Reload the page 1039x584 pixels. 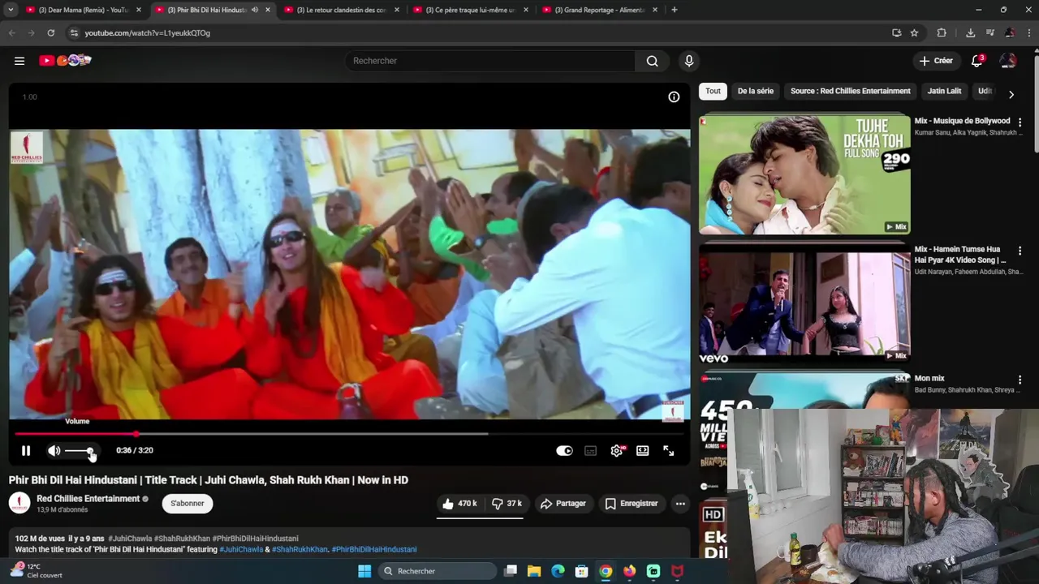(50, 33)
